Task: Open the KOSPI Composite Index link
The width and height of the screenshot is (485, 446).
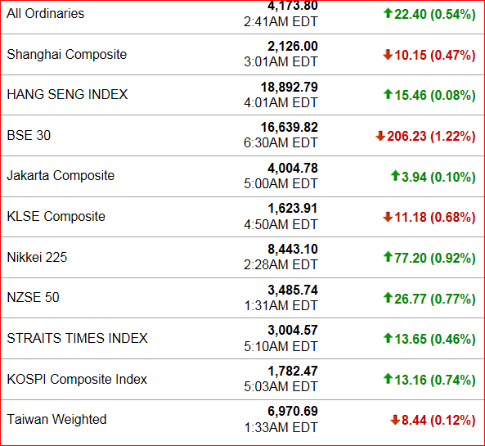Action: 77,380
